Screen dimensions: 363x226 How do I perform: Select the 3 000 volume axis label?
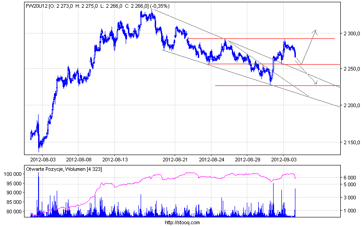coord(350,198)
